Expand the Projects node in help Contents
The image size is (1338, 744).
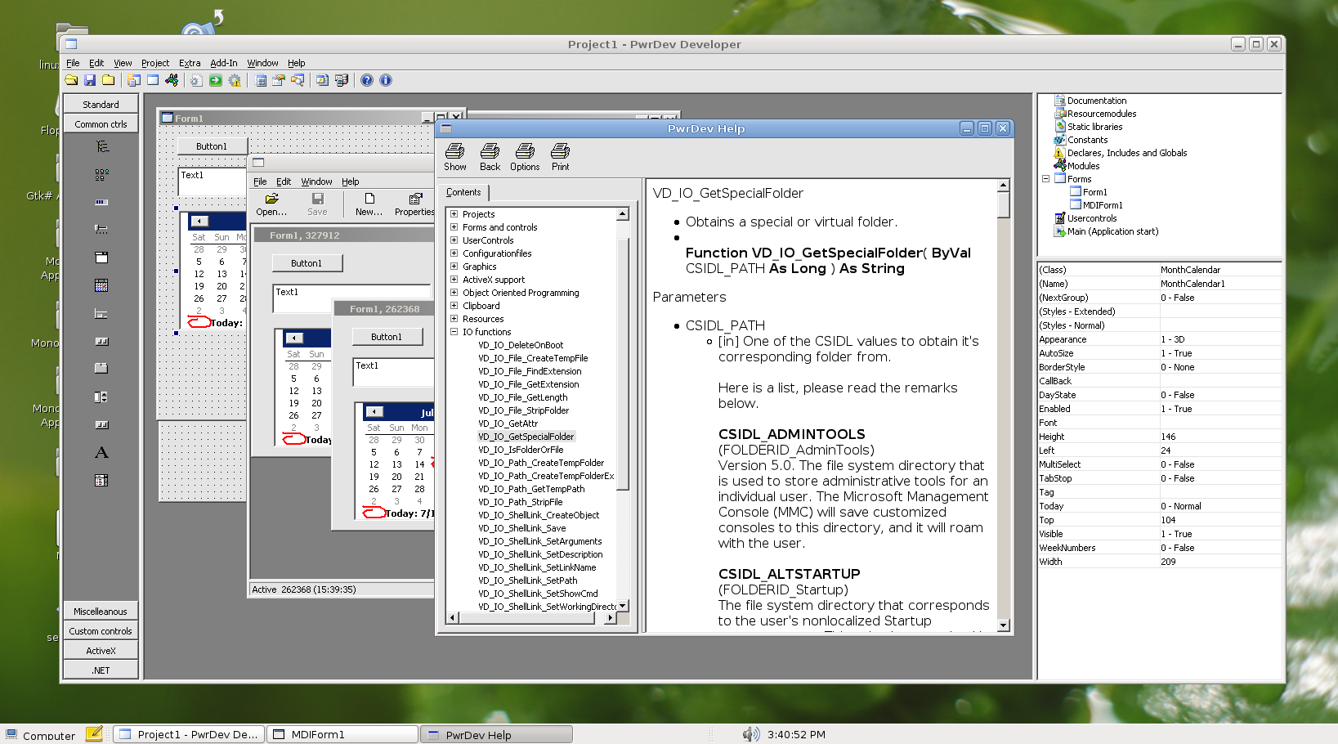click(x=454, y=214)
